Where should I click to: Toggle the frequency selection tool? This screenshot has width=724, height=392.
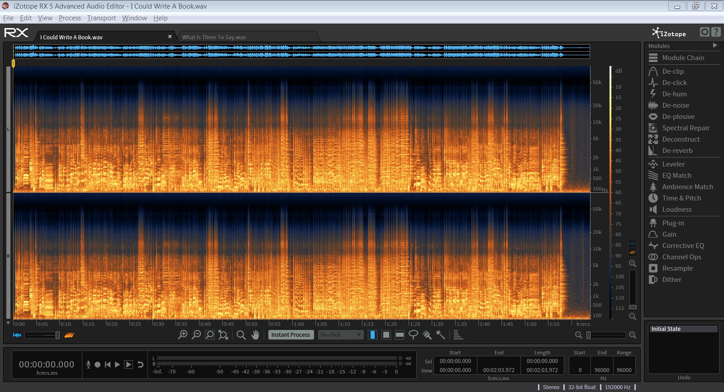400,335
